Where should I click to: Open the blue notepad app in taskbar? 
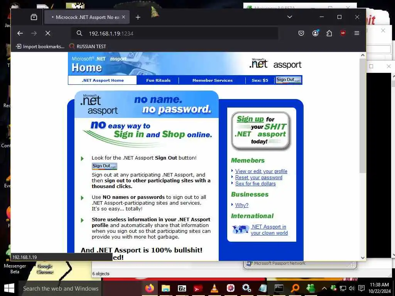[262, 288]
